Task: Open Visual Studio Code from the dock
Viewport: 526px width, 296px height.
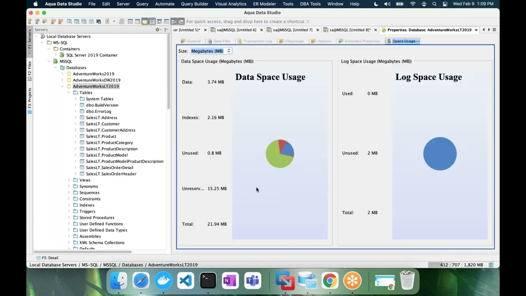Action: (x=185, y=281)
